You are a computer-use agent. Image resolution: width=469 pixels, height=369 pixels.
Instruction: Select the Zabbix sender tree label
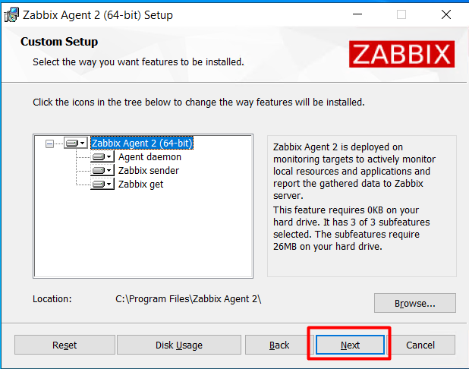click(x=149, y=171)
